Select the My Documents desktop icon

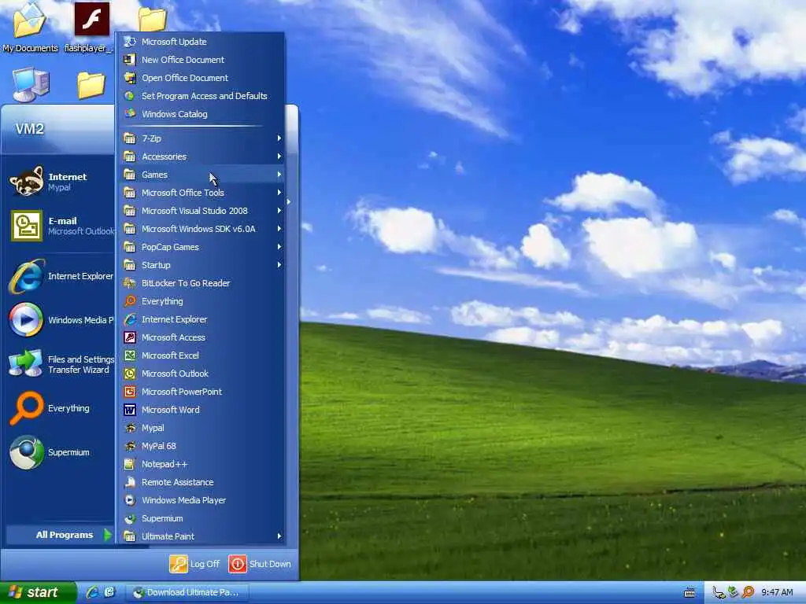coord(30,28)
